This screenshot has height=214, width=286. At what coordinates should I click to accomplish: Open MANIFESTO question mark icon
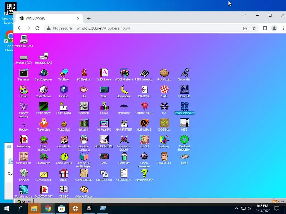[x=144, y=173]
